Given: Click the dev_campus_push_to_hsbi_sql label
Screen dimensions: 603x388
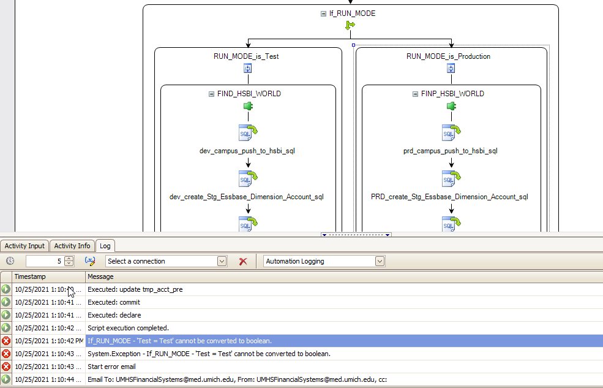Looking at the screenshot, I should [247, 151].
